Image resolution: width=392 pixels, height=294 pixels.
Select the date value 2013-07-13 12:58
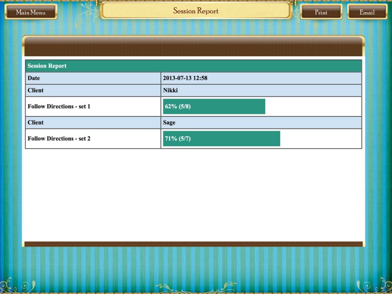185,78
